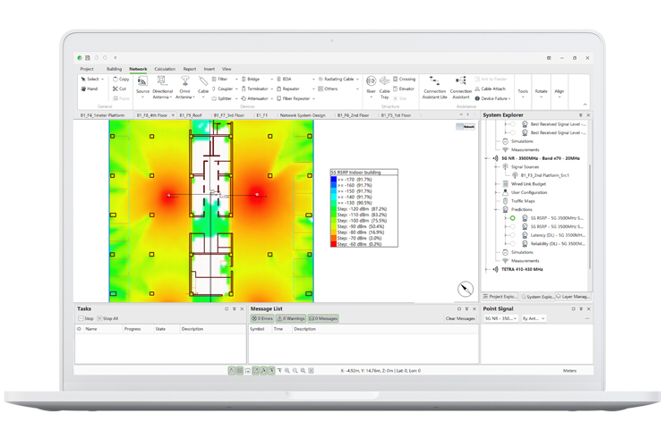Choose the Directional Antenna tool
The width and height of the screenshot is (666, 430).
(162, 88)
